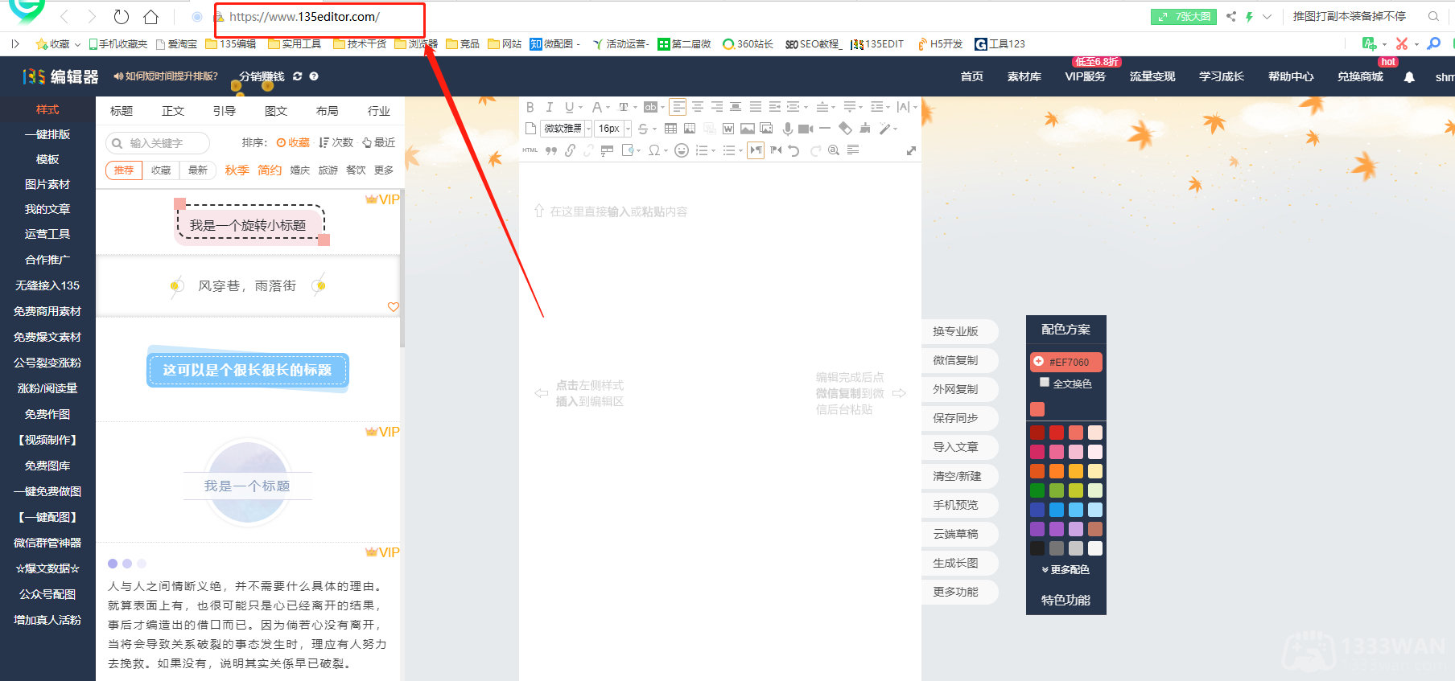Choose the black color swatch

pos(1037,548)
